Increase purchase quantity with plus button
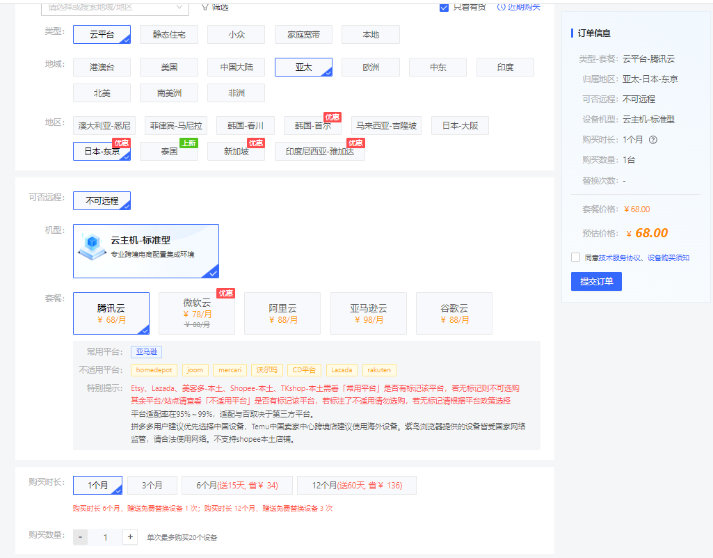Viewport: 713px width, 558px height. 130,537
